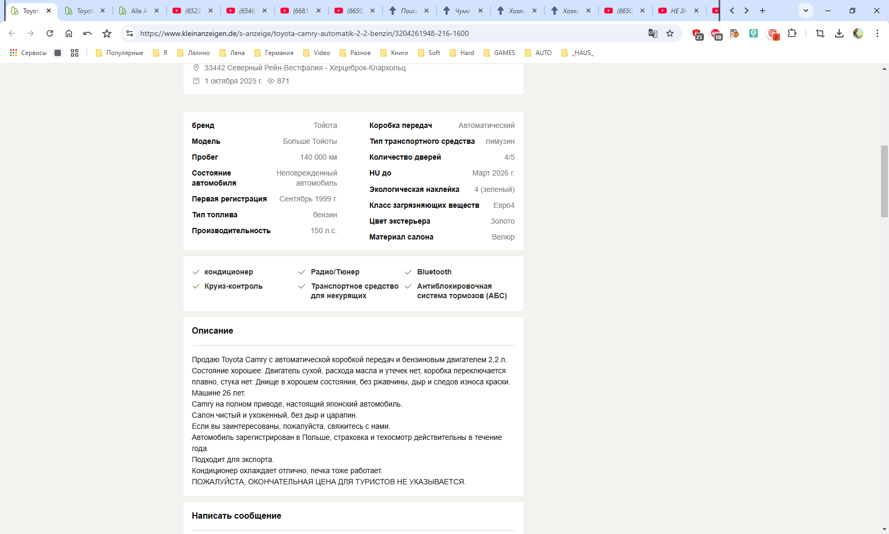This screenshot has width=889, height=534.
Task: Go to browser home page
Action: point(69,33)
